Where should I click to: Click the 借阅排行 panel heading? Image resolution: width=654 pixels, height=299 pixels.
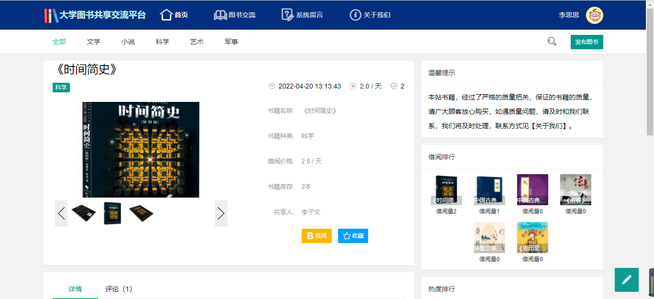click(x=441, y=157)
